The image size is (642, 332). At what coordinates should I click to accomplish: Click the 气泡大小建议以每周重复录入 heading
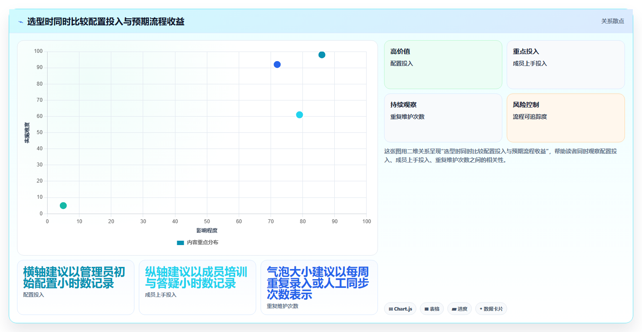click(319, 283)
